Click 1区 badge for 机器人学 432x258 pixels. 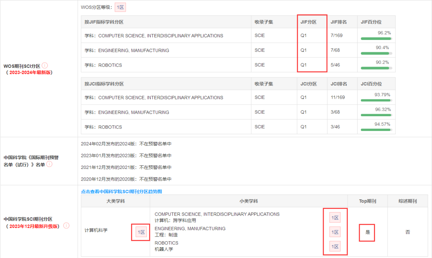(335, 246)
